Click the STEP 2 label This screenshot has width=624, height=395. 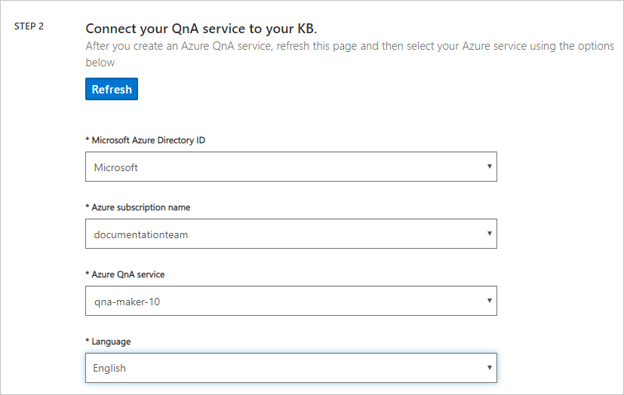(29, 26)
